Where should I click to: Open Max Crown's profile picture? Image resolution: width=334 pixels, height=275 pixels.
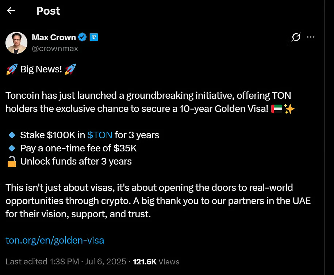pyautogui.click(x=16, y=42)
